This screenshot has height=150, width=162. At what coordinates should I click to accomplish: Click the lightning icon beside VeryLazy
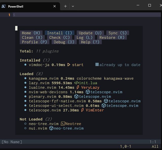78,87
